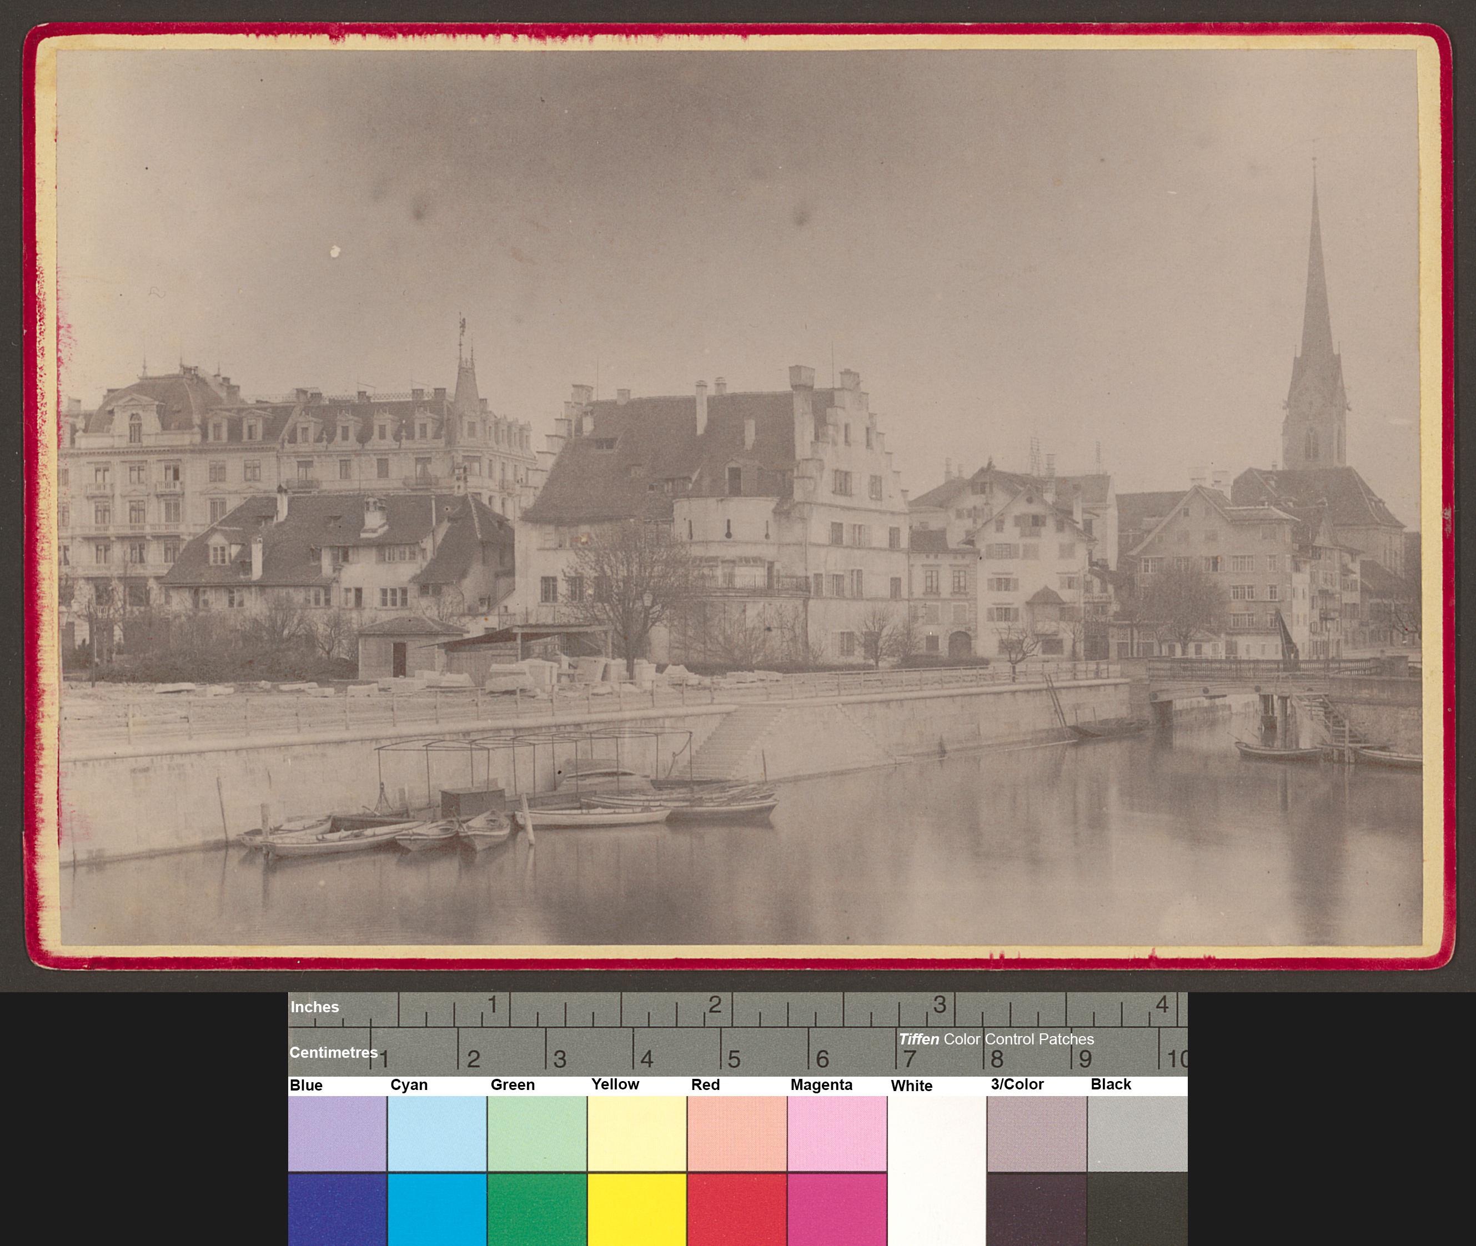Screen dimensions: 1476x1246
Task: Click the saturated Red color patch
Action: coord(737,1209)
